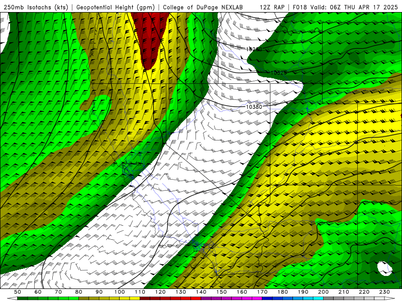The image size is (402, 301).
Task: Click the 120 label on color scale
Action: click(160, 292)
